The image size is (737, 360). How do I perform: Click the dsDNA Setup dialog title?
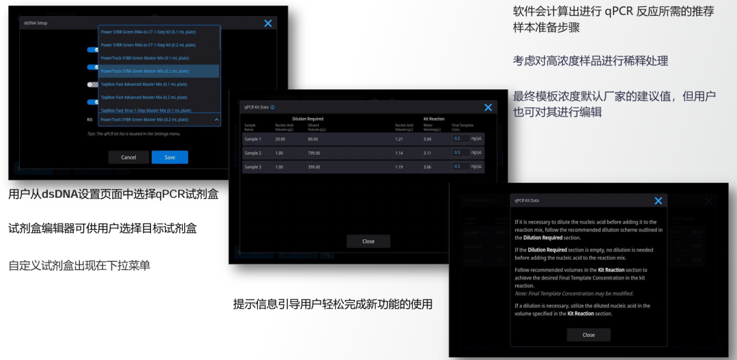point(35,23)
